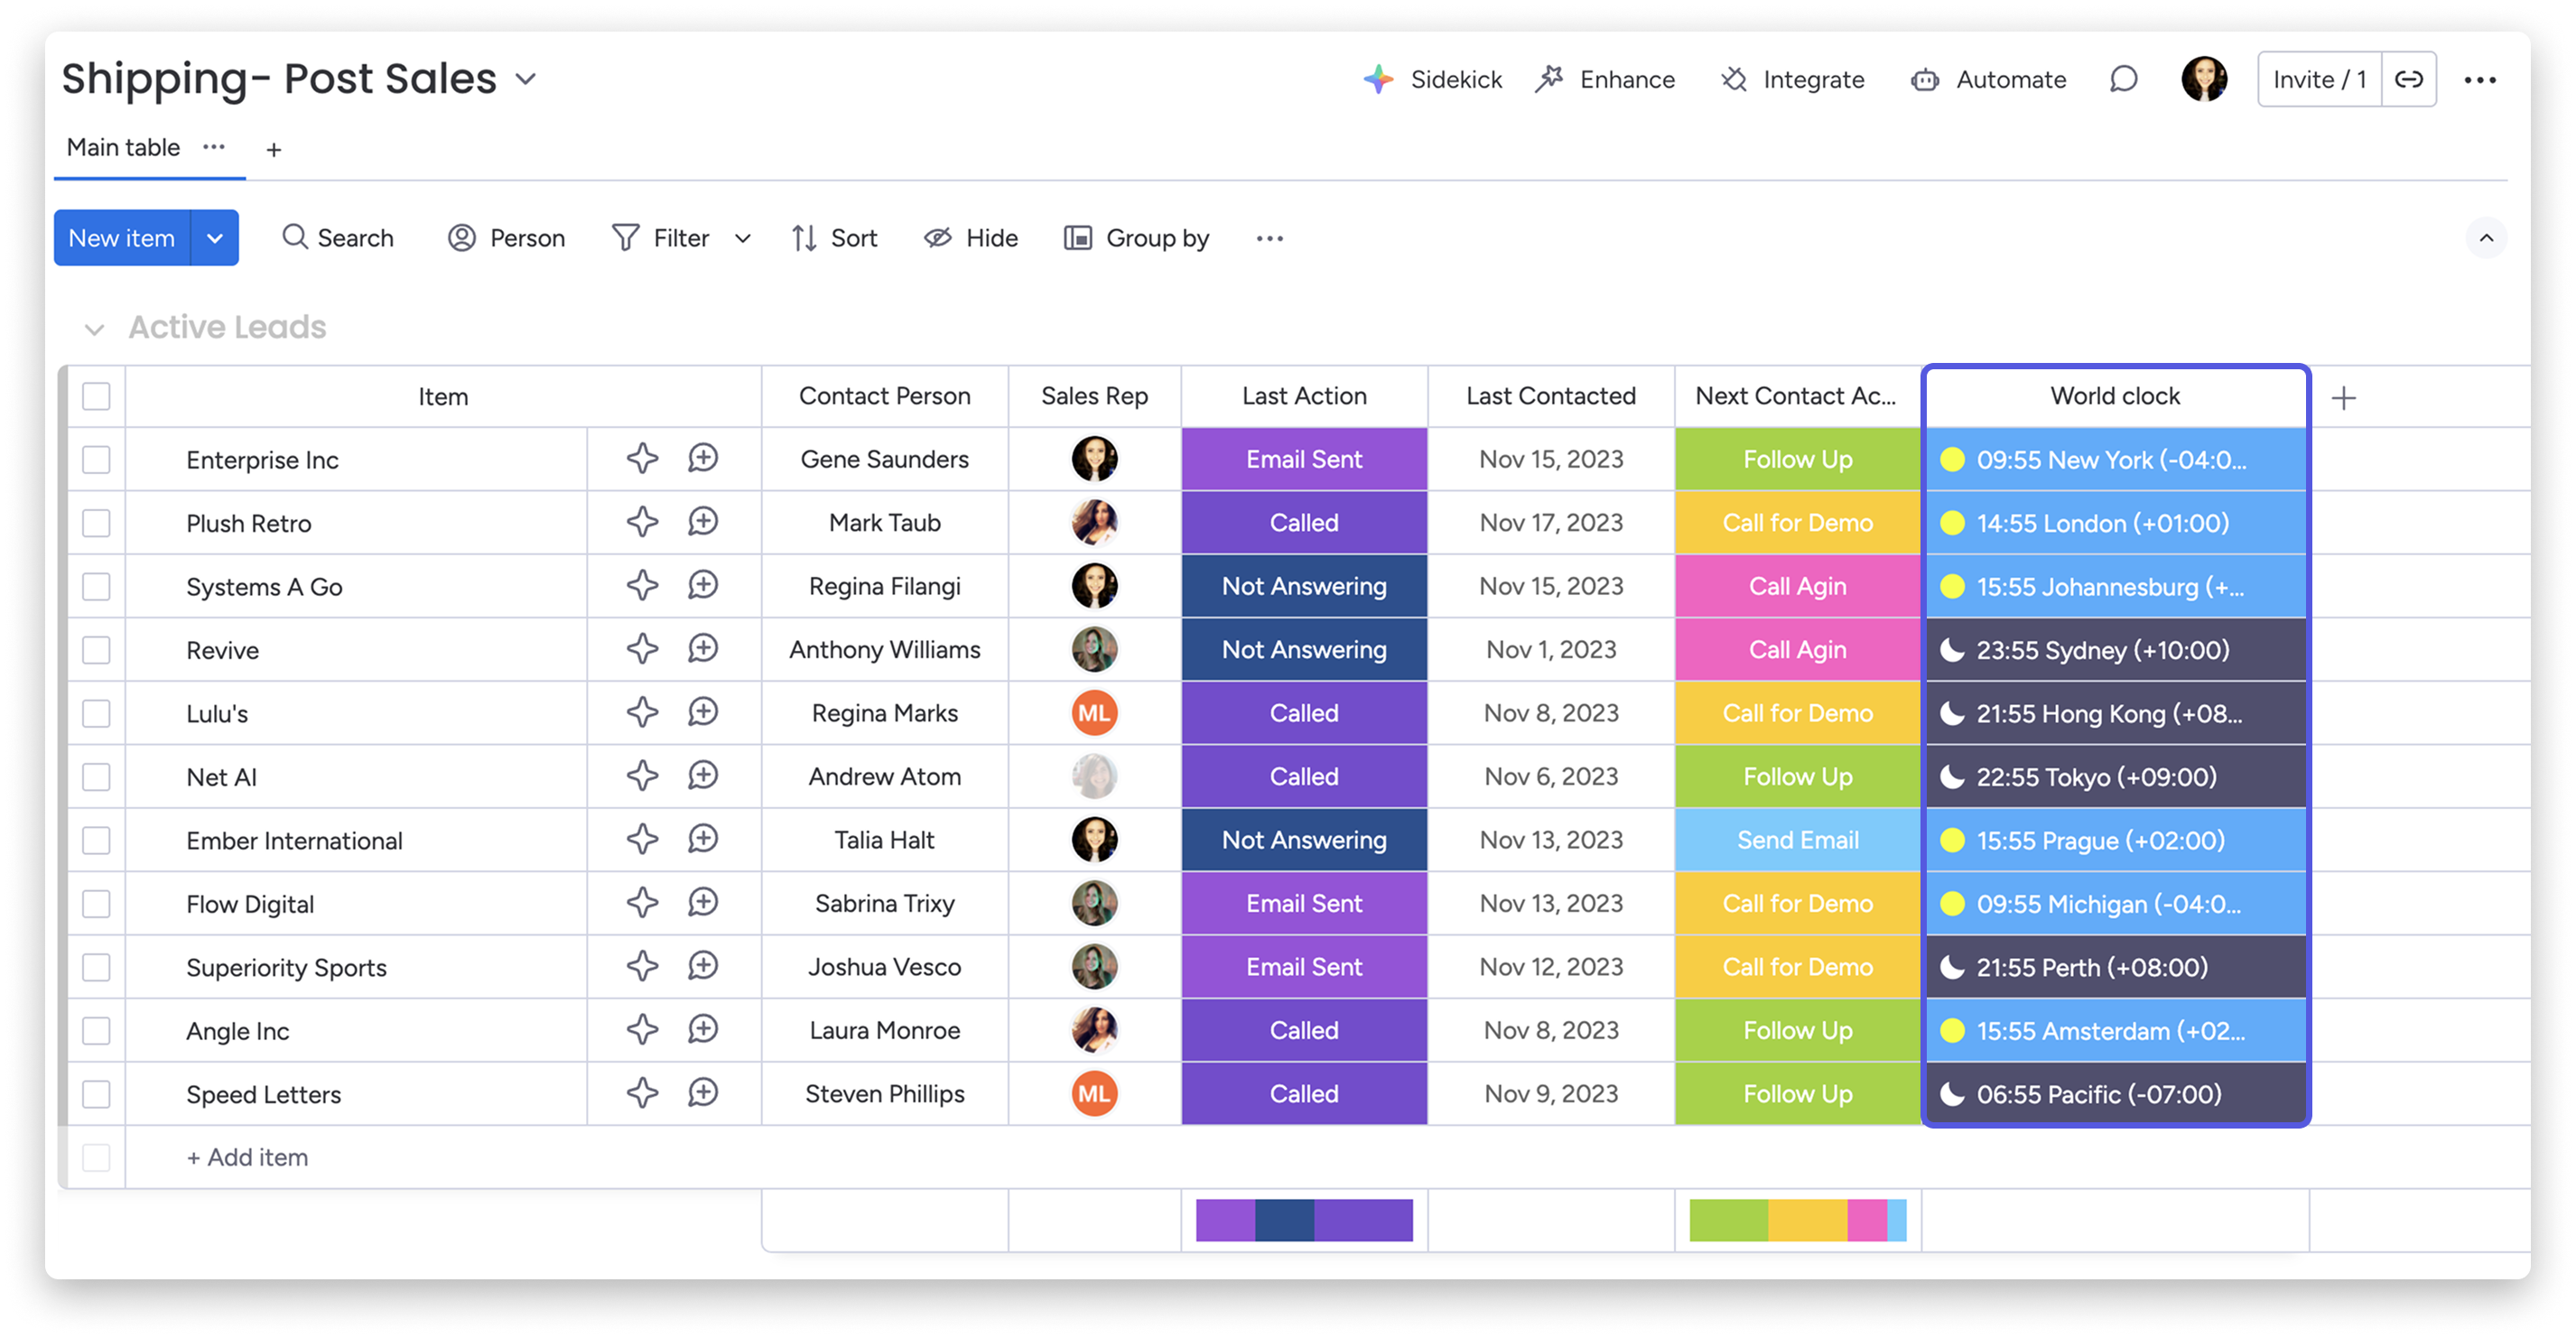The height and width of the screenshot is (1338, 2576).
Task: Open the Automate robot icon
Action: (1924, 80)
